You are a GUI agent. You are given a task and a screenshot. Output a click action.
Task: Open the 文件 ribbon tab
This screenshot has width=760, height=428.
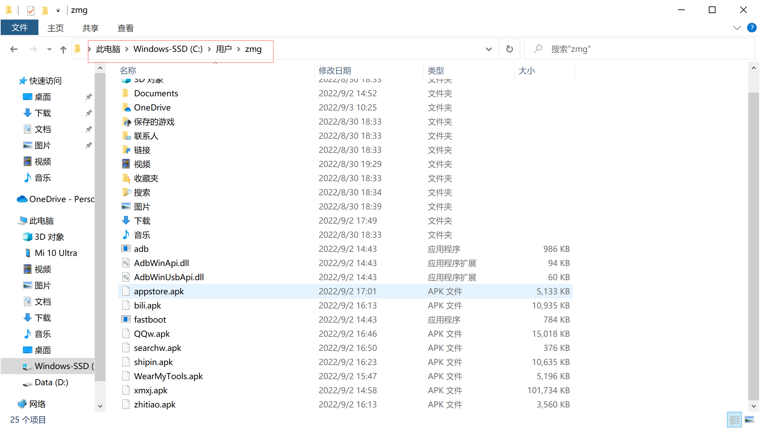tap(20, 28)
